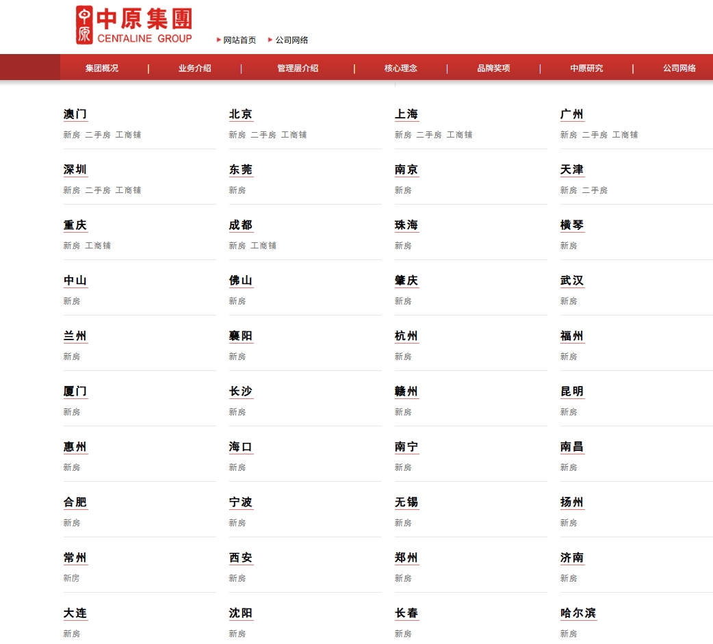Open the 武汉 city heading
The width and height of the screenshot is (713, 644).
coord(571,281)
